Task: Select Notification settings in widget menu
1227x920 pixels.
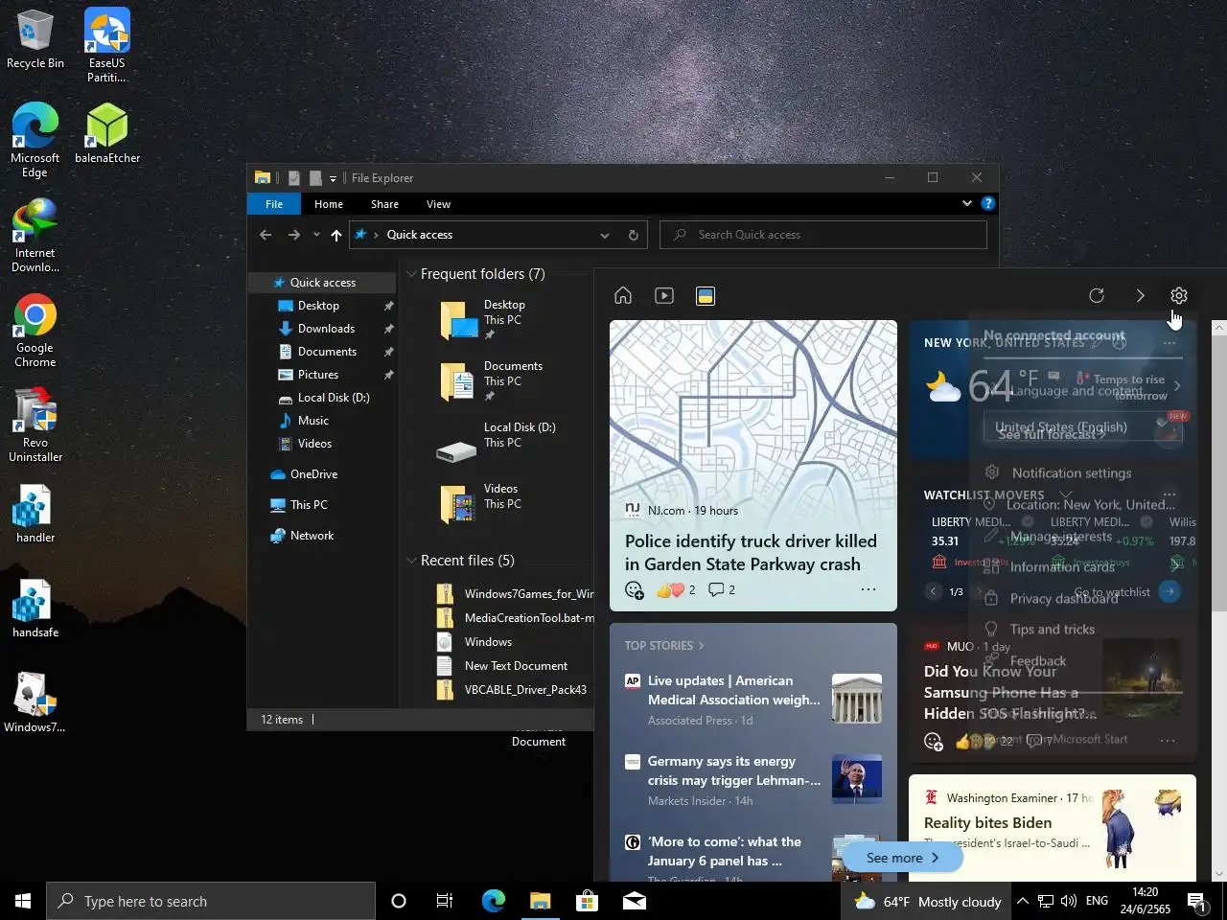Action: point(1072,472)
